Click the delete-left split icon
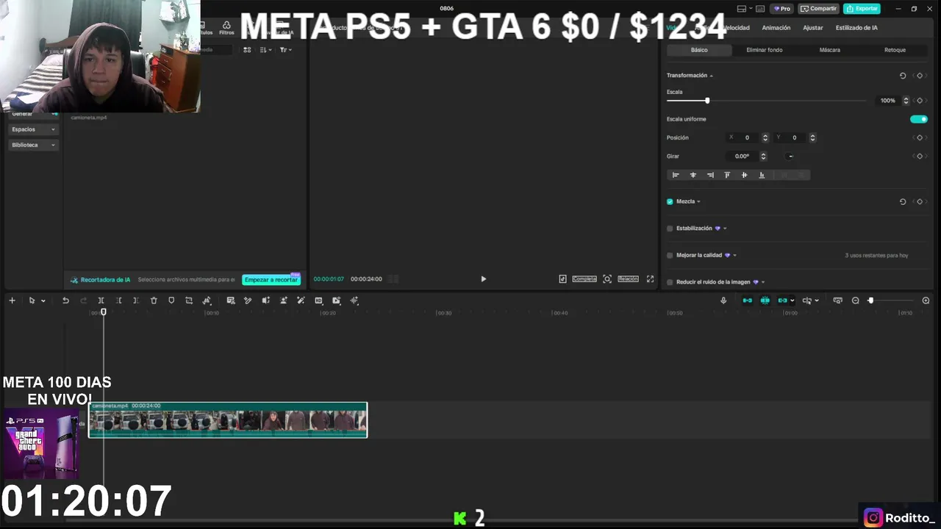941x529 pixels. 118,301
